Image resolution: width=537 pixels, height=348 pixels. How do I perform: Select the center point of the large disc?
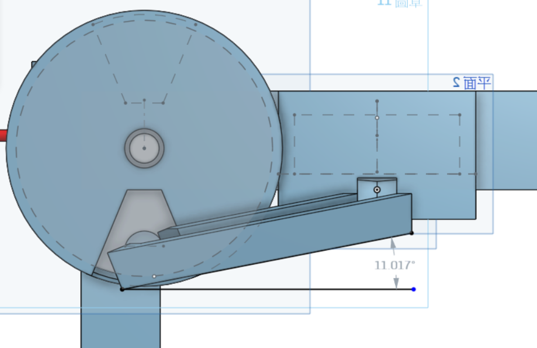[144, 148]
